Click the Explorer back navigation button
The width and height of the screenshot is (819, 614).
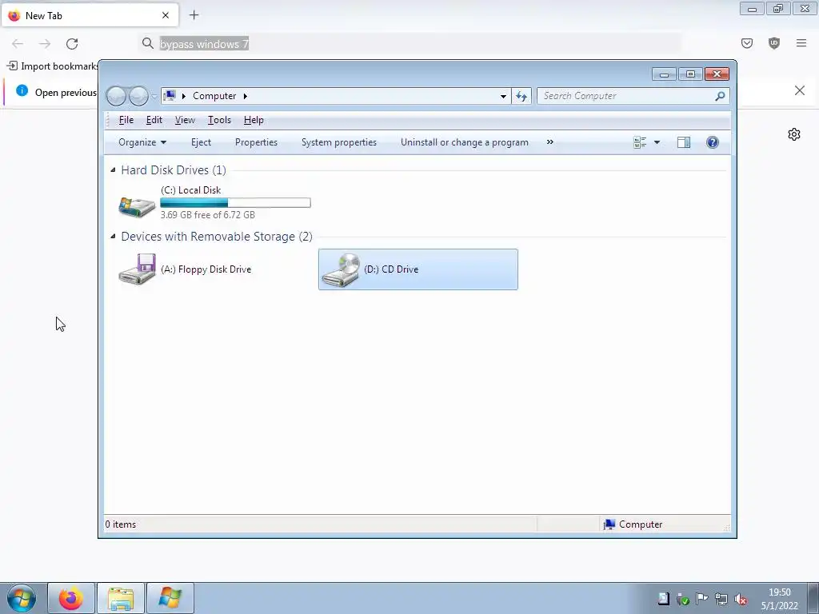(x=116, y=96)
